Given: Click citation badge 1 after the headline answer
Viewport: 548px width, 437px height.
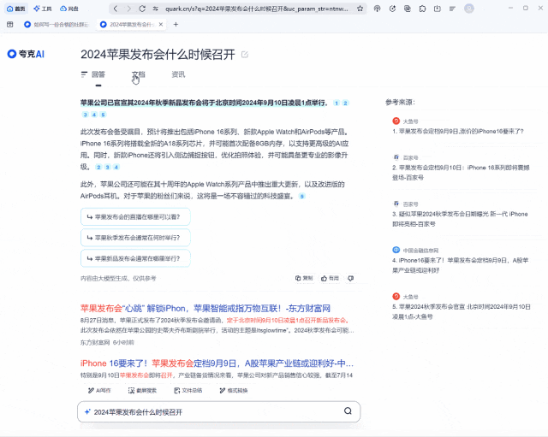Looking at the screenshot, I should point(337,103).
